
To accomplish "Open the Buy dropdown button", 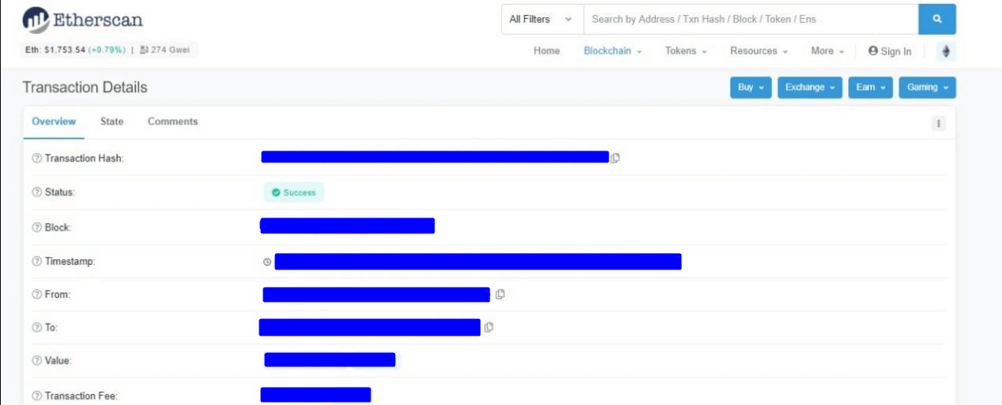I will (x=751, y=87).
